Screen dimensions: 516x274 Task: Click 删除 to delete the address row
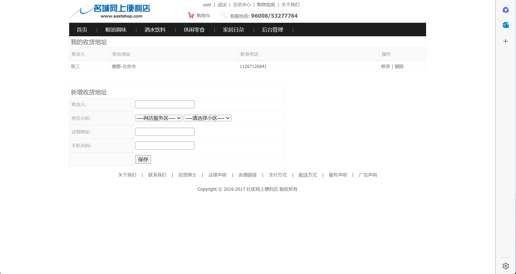[x=399, y=66]
